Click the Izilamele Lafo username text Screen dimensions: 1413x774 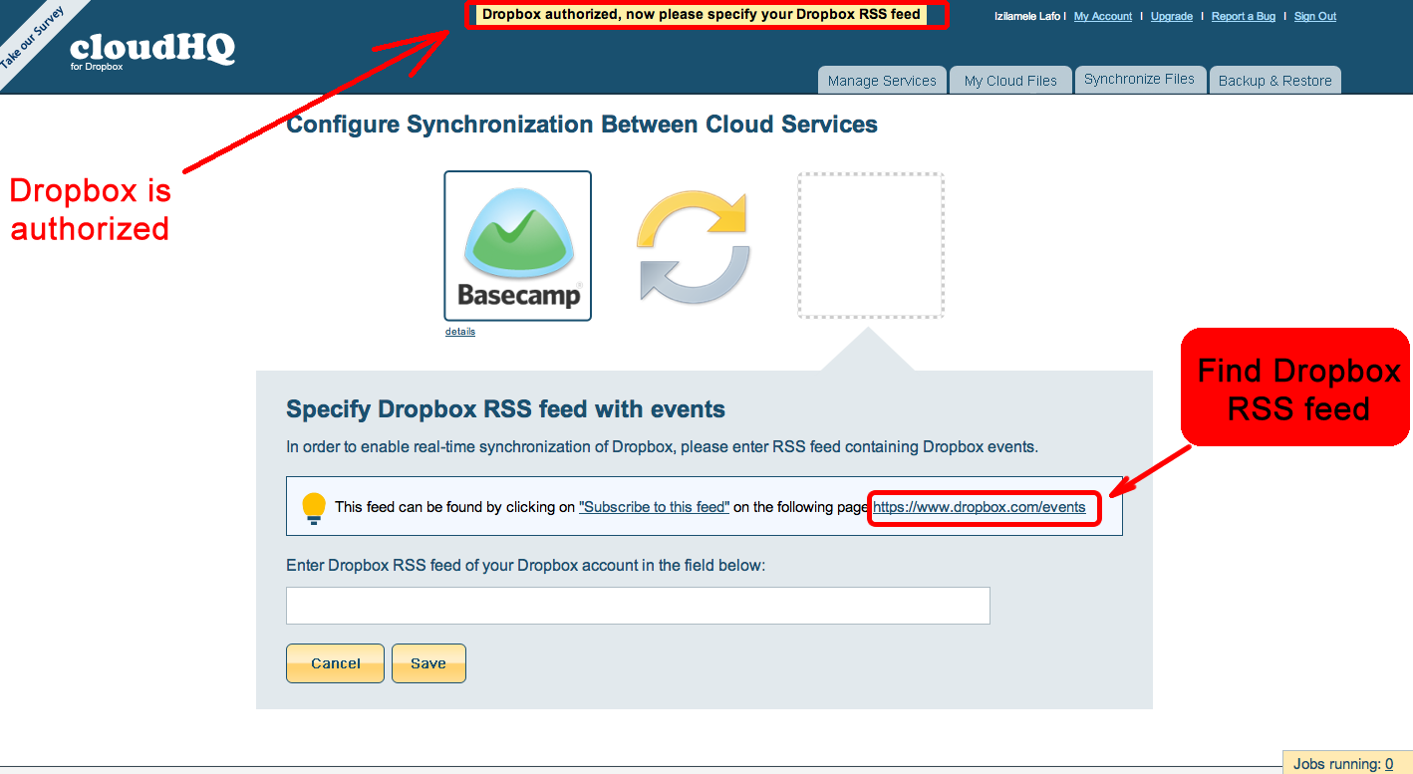coord(1027,16)
